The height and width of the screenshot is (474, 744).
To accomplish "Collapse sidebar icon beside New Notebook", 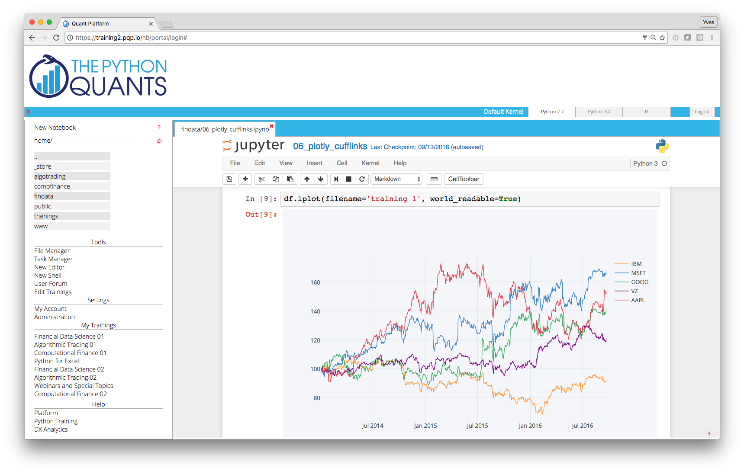I will pos(159,127).
